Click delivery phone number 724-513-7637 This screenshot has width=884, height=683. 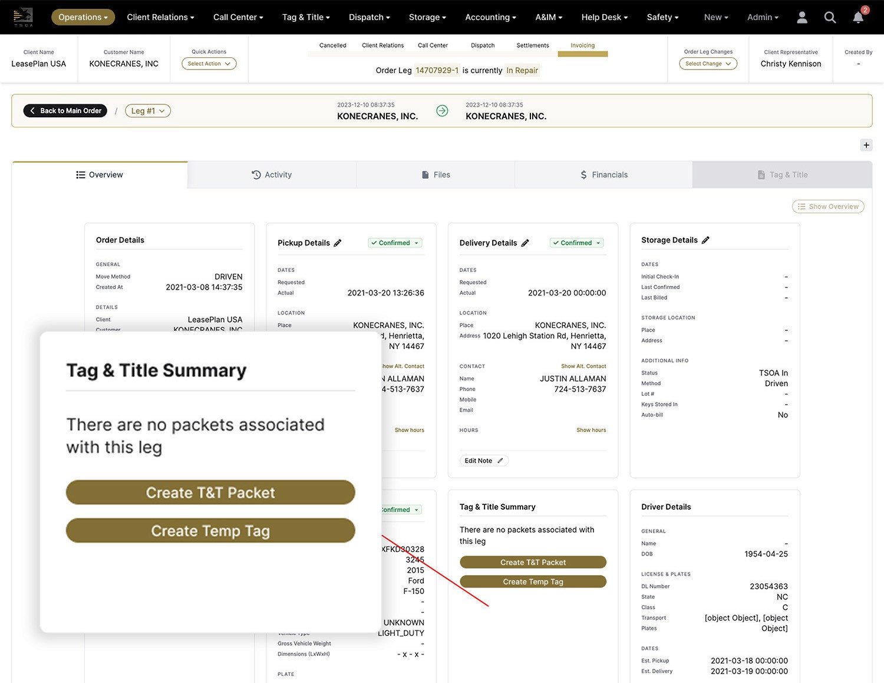[580, 389]
